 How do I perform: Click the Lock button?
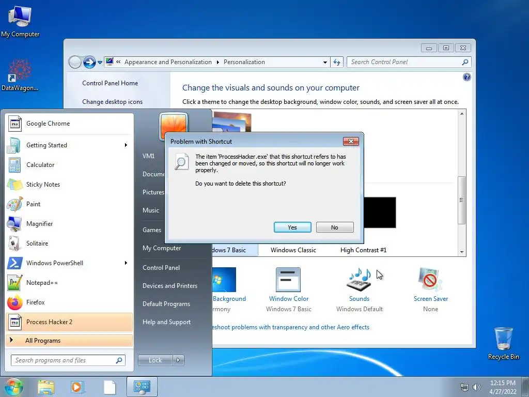[x=155, y=360]
